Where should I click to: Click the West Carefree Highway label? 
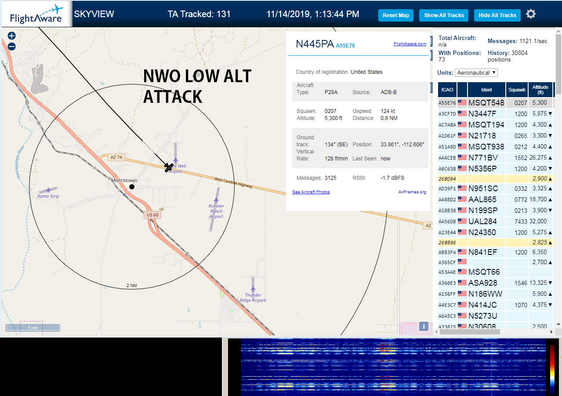click(x=233, y=182)
